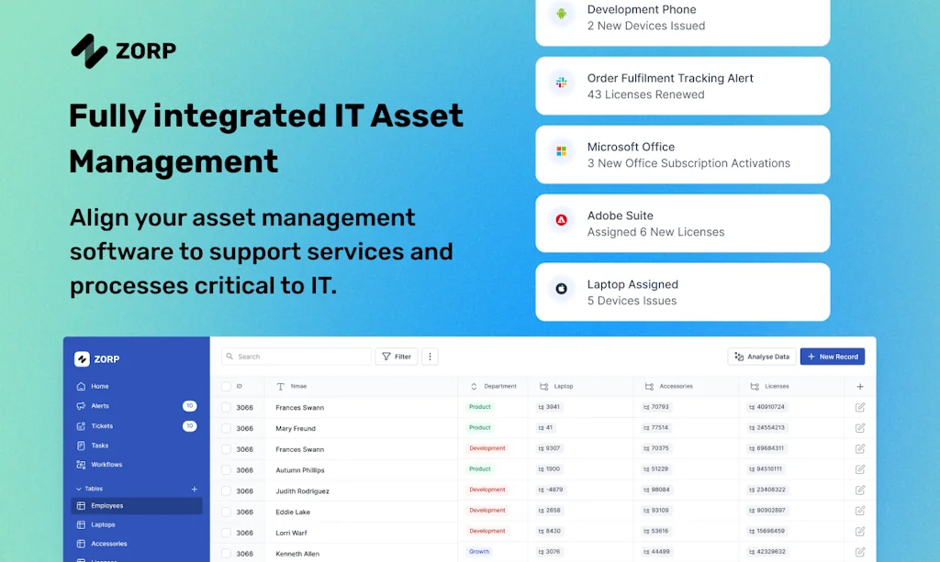Select the Laptops table in sidebar
Screen dimensions: 940x562
[103, 525]
